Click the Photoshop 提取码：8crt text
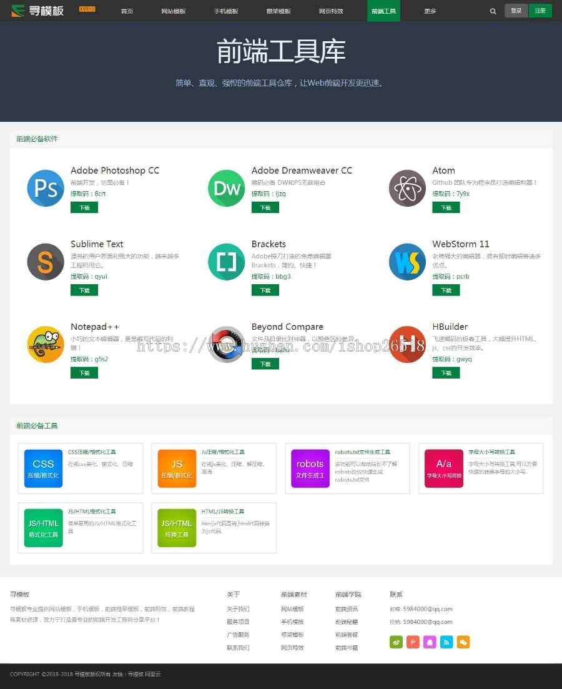 click(88, 194)
